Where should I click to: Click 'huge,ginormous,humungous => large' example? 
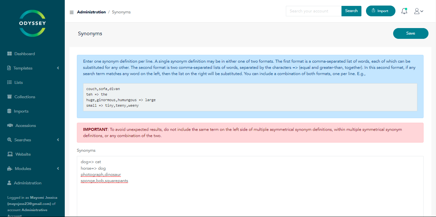point(121,100)
